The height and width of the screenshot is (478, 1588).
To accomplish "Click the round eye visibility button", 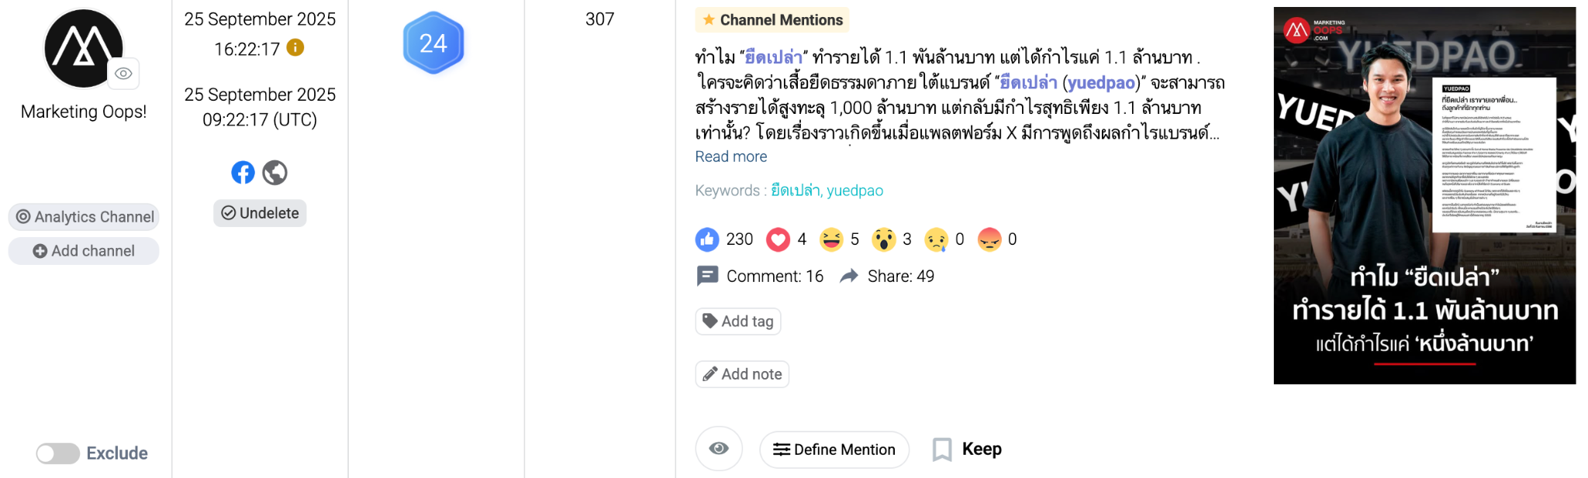I will pos(719,449).
